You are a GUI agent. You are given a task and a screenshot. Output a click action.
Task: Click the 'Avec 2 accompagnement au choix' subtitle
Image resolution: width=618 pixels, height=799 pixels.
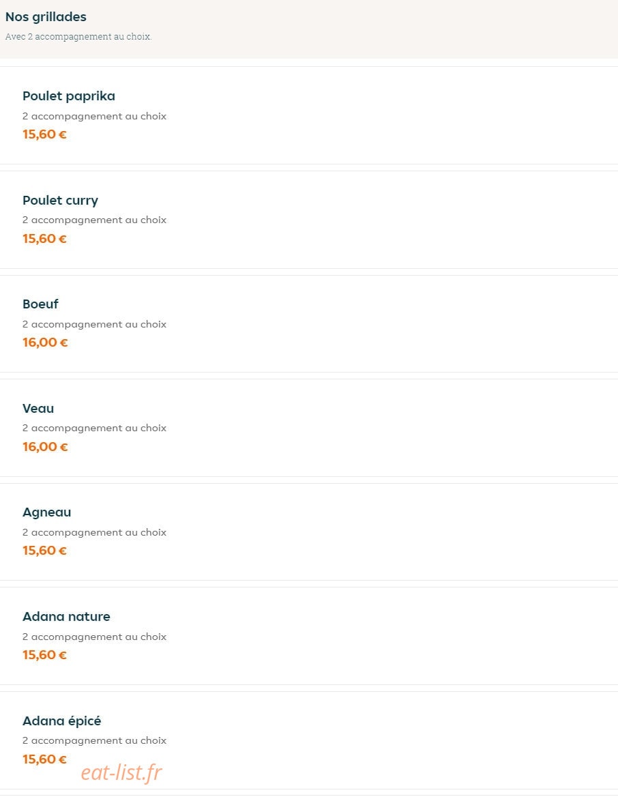click(x=78, y=37)
